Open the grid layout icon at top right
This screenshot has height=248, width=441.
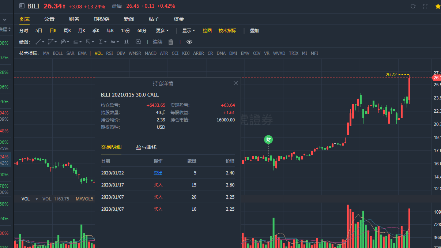[x=425, y=6]
